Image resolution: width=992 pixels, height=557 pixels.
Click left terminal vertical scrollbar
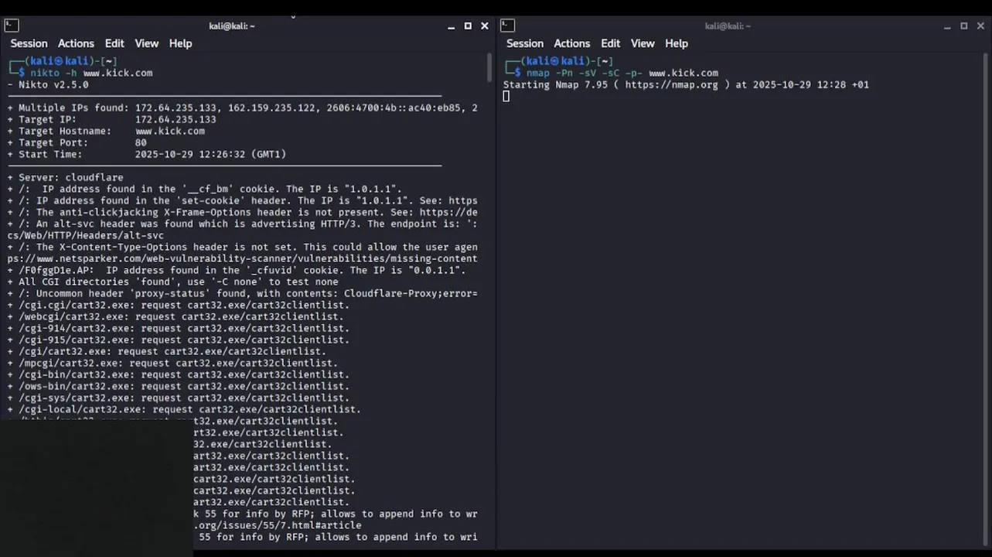tap(489, 67)
